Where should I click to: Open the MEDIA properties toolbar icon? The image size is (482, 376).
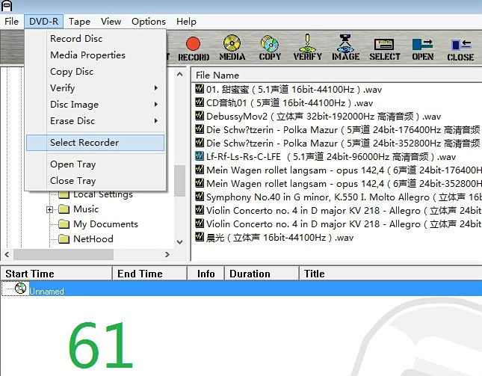232,47
